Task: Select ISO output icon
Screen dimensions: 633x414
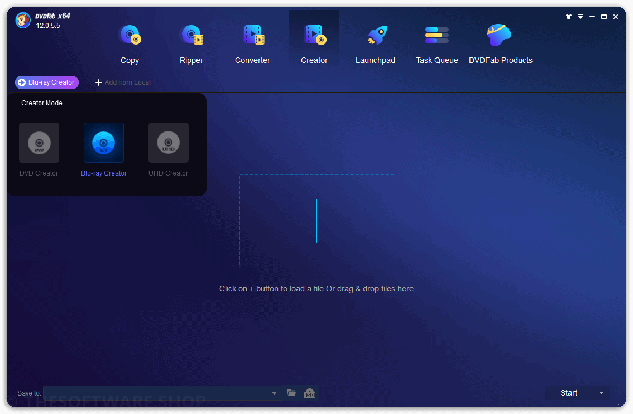Action: [310, 393]
